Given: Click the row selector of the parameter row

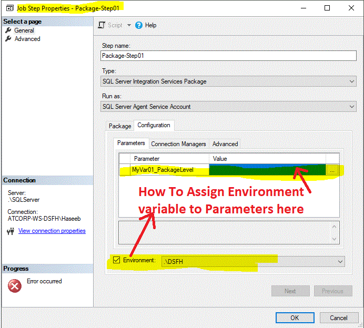Looking at the screenshot, I should (x=125, y=170).
